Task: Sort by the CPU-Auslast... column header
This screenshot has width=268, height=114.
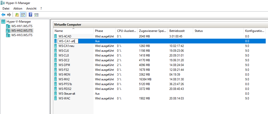Action: click(x=126, y=31)
